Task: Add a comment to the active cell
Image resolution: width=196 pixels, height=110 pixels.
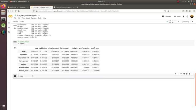Action: (x=184, y=74)
